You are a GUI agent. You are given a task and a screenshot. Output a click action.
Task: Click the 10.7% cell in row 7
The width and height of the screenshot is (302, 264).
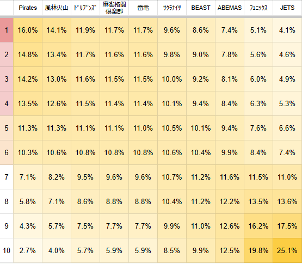click(172, 177)
